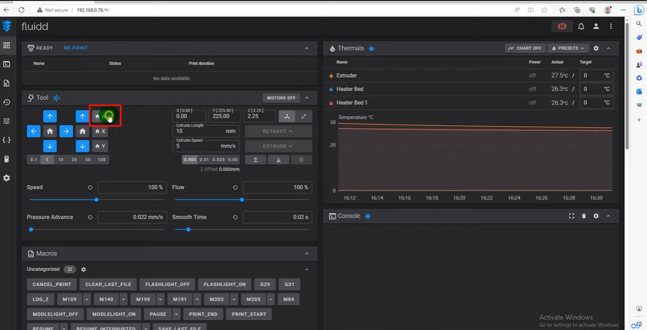This screenshot has height=330, width=647.
Task: Click the MOTORS OFF button
Action: [x=281, y=98]
